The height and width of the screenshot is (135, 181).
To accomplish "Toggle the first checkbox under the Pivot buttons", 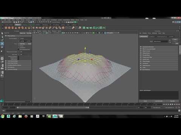I will (18, 46).
